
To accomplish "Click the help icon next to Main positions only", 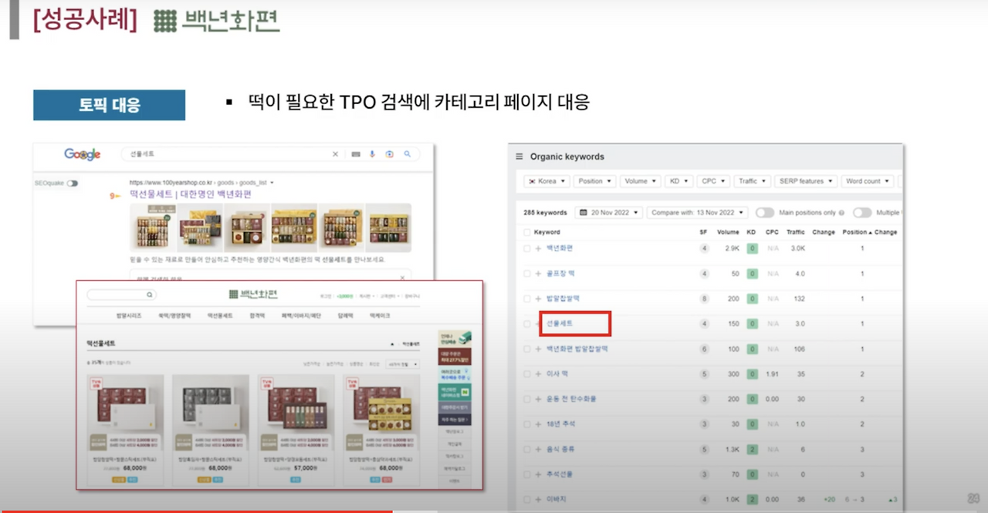I will point(841,213).
